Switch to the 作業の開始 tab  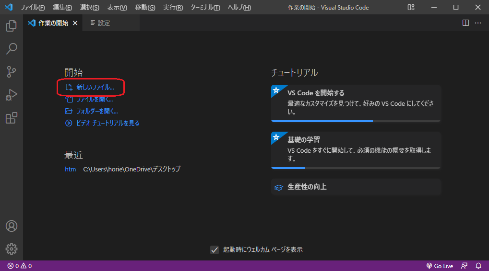[53, 23]
